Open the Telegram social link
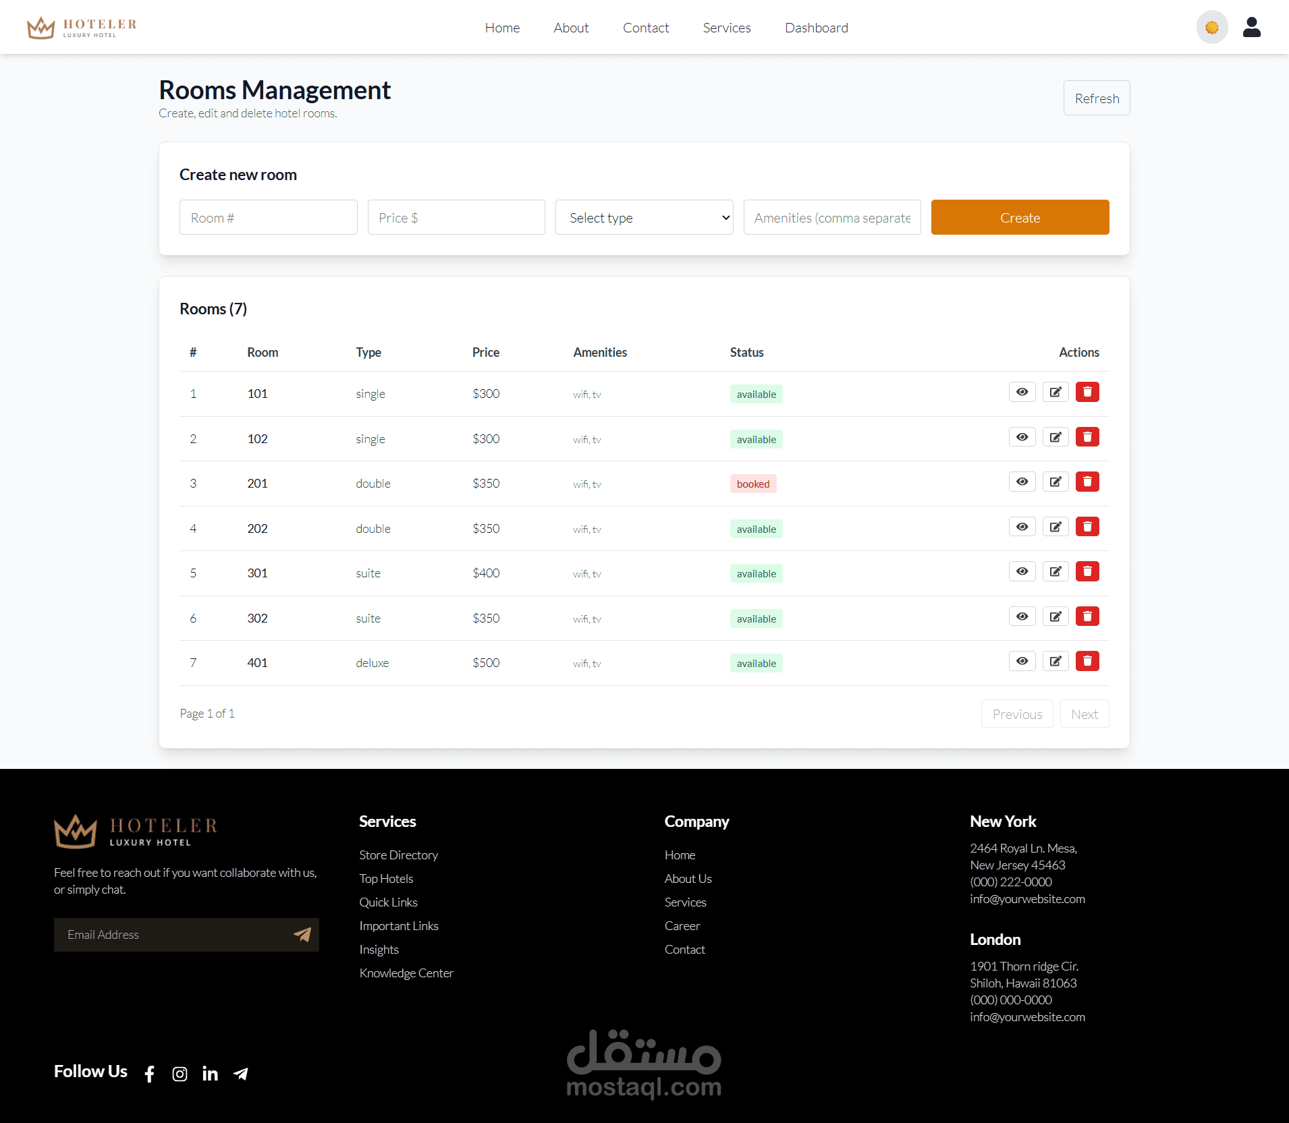The image size is (1289, 1123). tap(240, 1074)
